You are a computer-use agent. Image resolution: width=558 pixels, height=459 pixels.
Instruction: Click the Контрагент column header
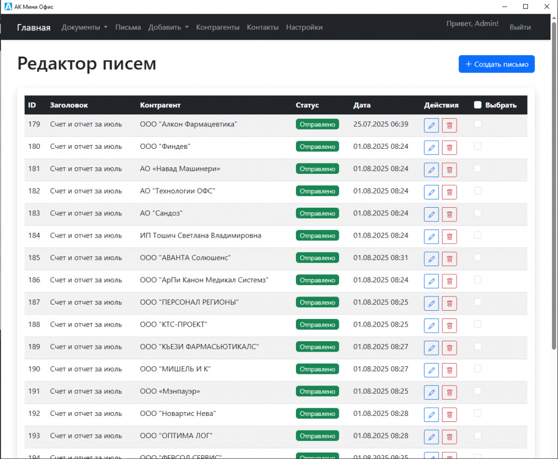pyautogui.click(x=160, y=105)
